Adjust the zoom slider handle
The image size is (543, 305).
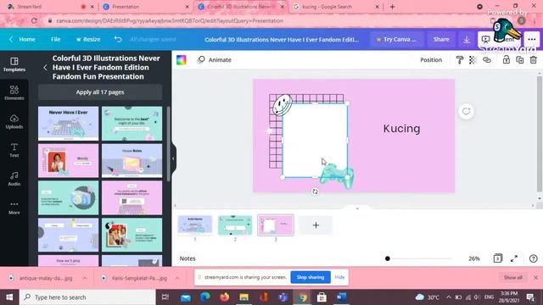pos(388,258)
